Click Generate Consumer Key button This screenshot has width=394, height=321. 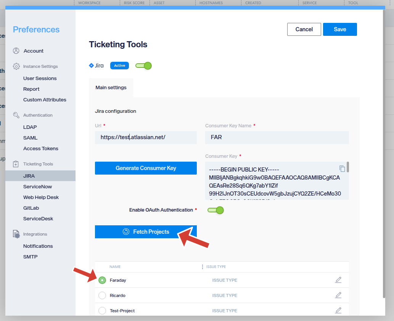(x=146, y=168)
